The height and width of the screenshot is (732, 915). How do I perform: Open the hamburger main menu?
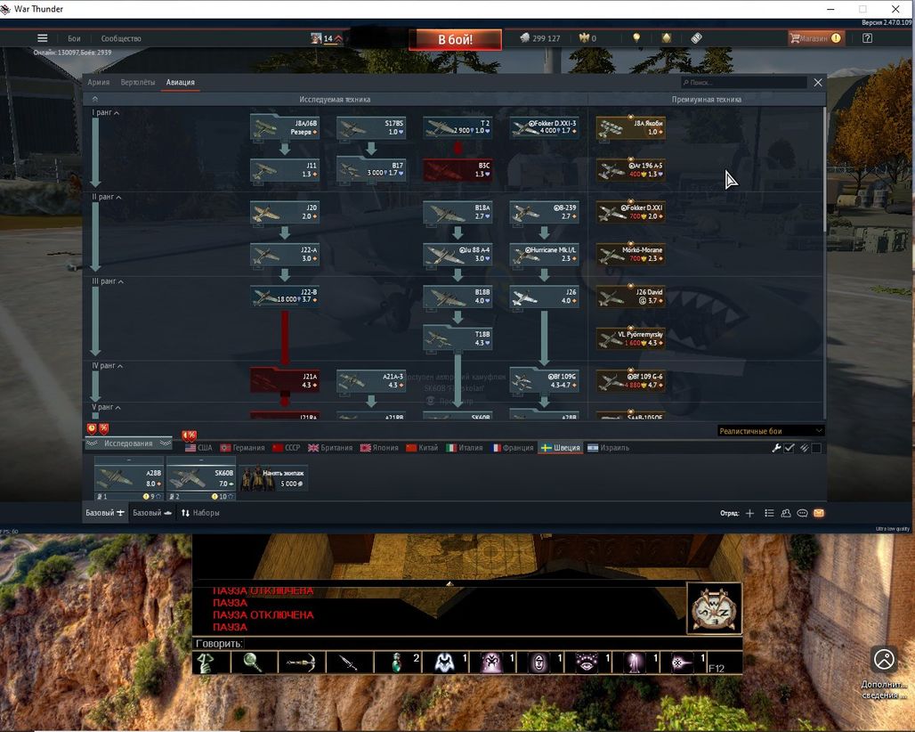tap(43, 38)
